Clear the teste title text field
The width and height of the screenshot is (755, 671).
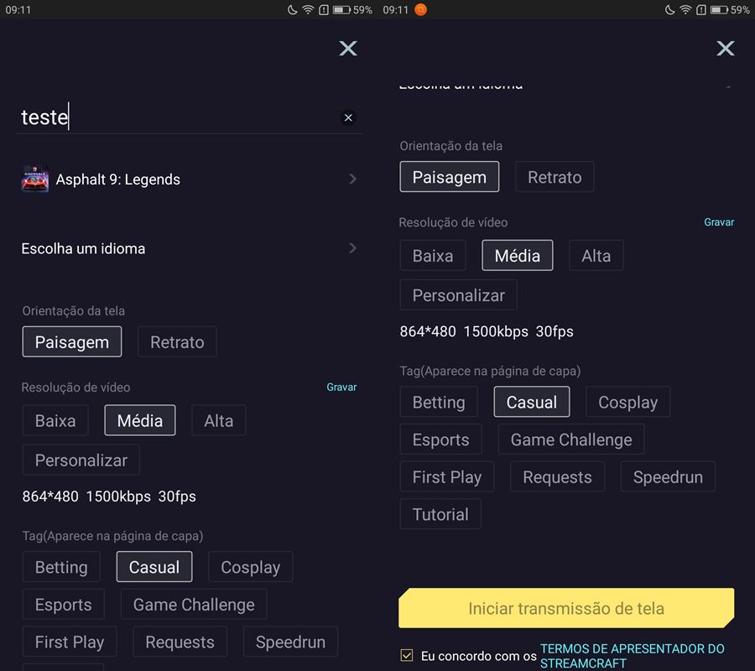[348, 117]
